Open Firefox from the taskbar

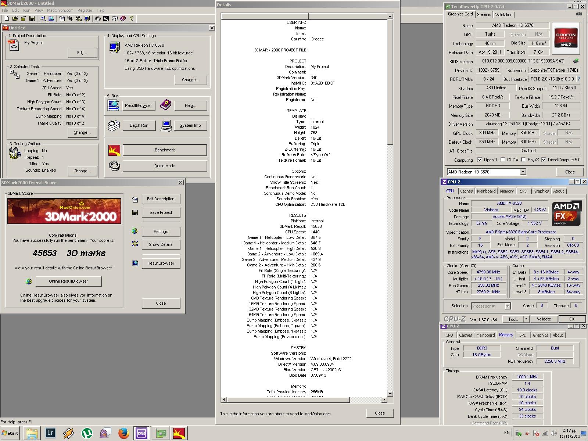(123, 433)
